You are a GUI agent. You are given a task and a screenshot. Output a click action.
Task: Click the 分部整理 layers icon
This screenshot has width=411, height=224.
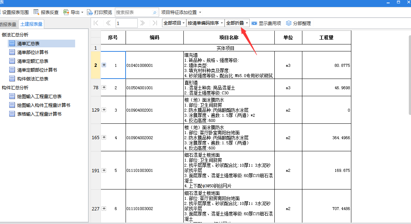pyautogui.click(x=289, y=23)
